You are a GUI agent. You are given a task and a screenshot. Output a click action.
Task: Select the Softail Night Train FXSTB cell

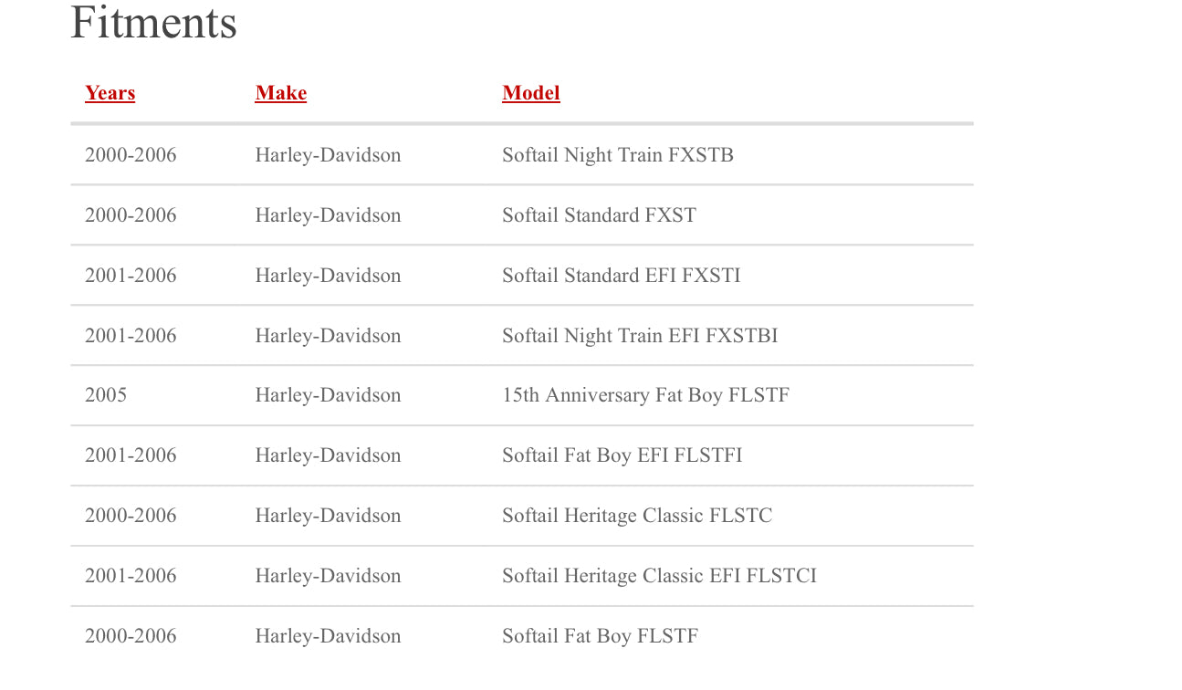click(x=617, y=155)
